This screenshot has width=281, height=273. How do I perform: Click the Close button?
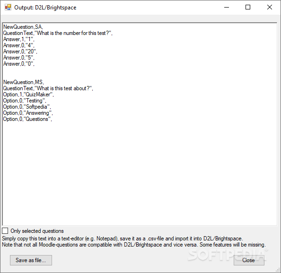[x=249, y=260]
